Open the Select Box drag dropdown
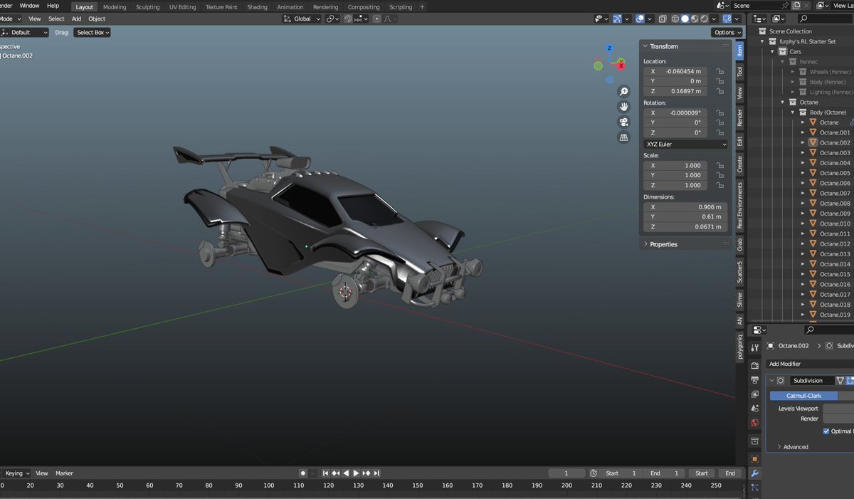 93,32
